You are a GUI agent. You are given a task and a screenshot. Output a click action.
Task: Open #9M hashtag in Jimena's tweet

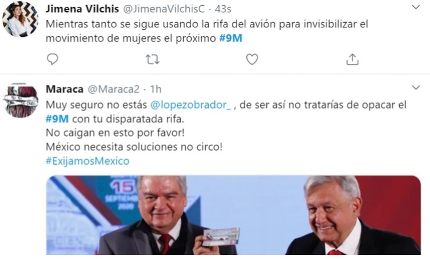pyautogui.click(x=231, y=38)
